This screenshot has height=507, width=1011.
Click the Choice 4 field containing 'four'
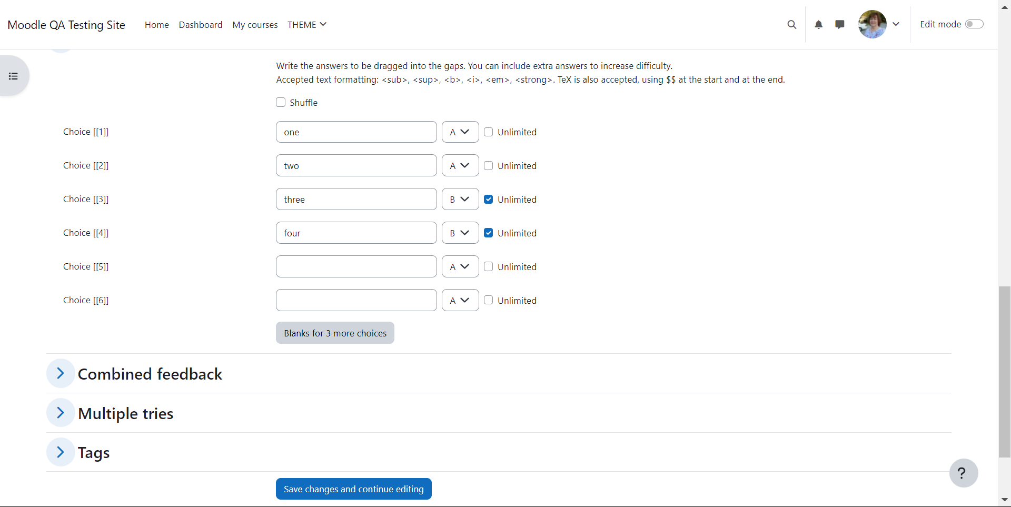[x=356, y=233]
